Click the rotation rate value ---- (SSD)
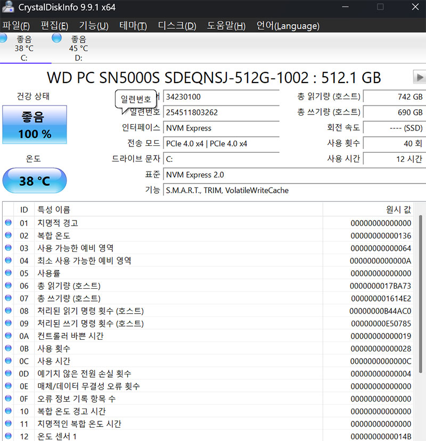Screen dimensions: 426x441 tap(395, 128)
